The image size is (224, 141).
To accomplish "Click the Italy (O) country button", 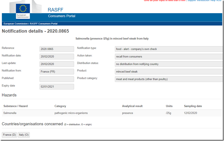I will 24,135.
